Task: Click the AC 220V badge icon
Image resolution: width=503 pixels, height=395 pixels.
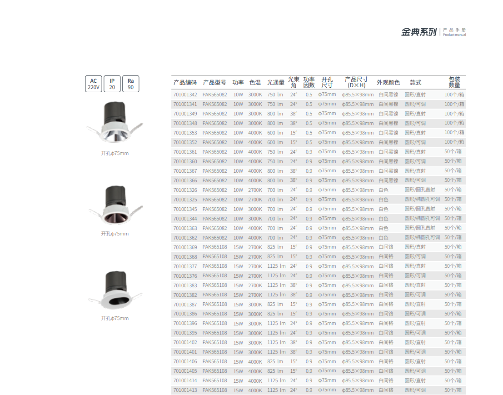Action: [94, 84]
